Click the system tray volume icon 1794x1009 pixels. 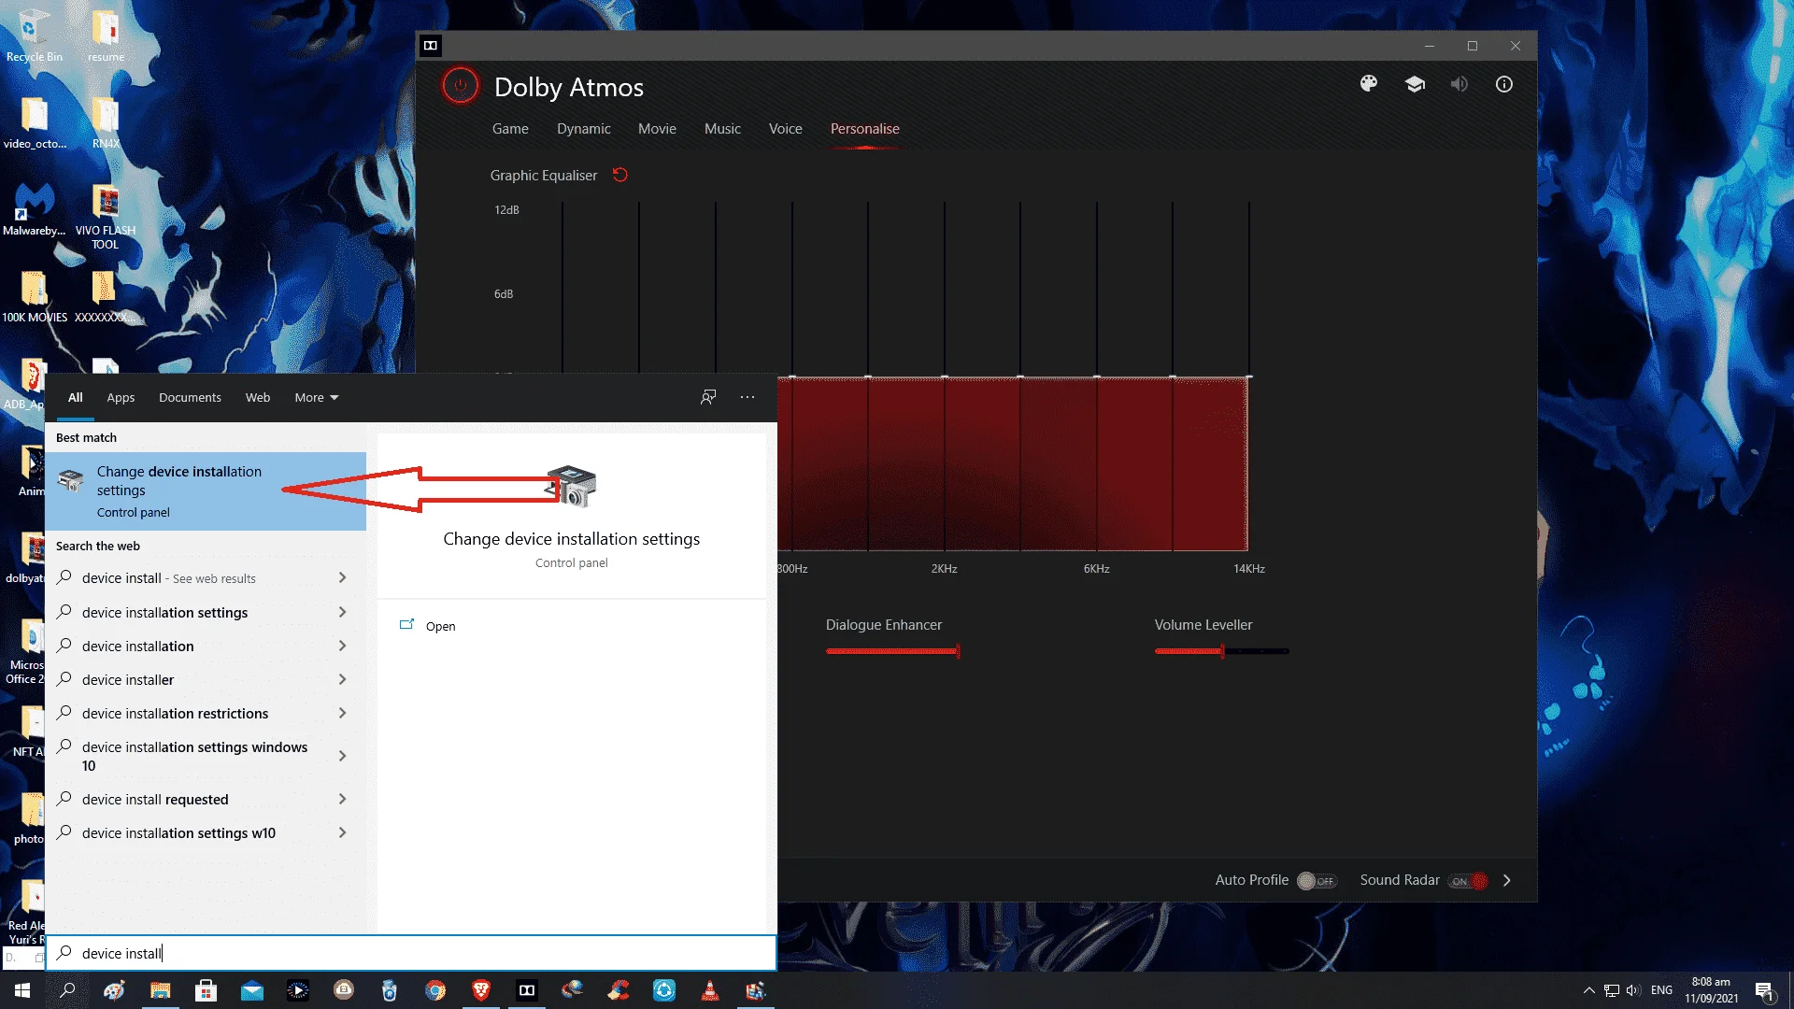pos(1632,990)
